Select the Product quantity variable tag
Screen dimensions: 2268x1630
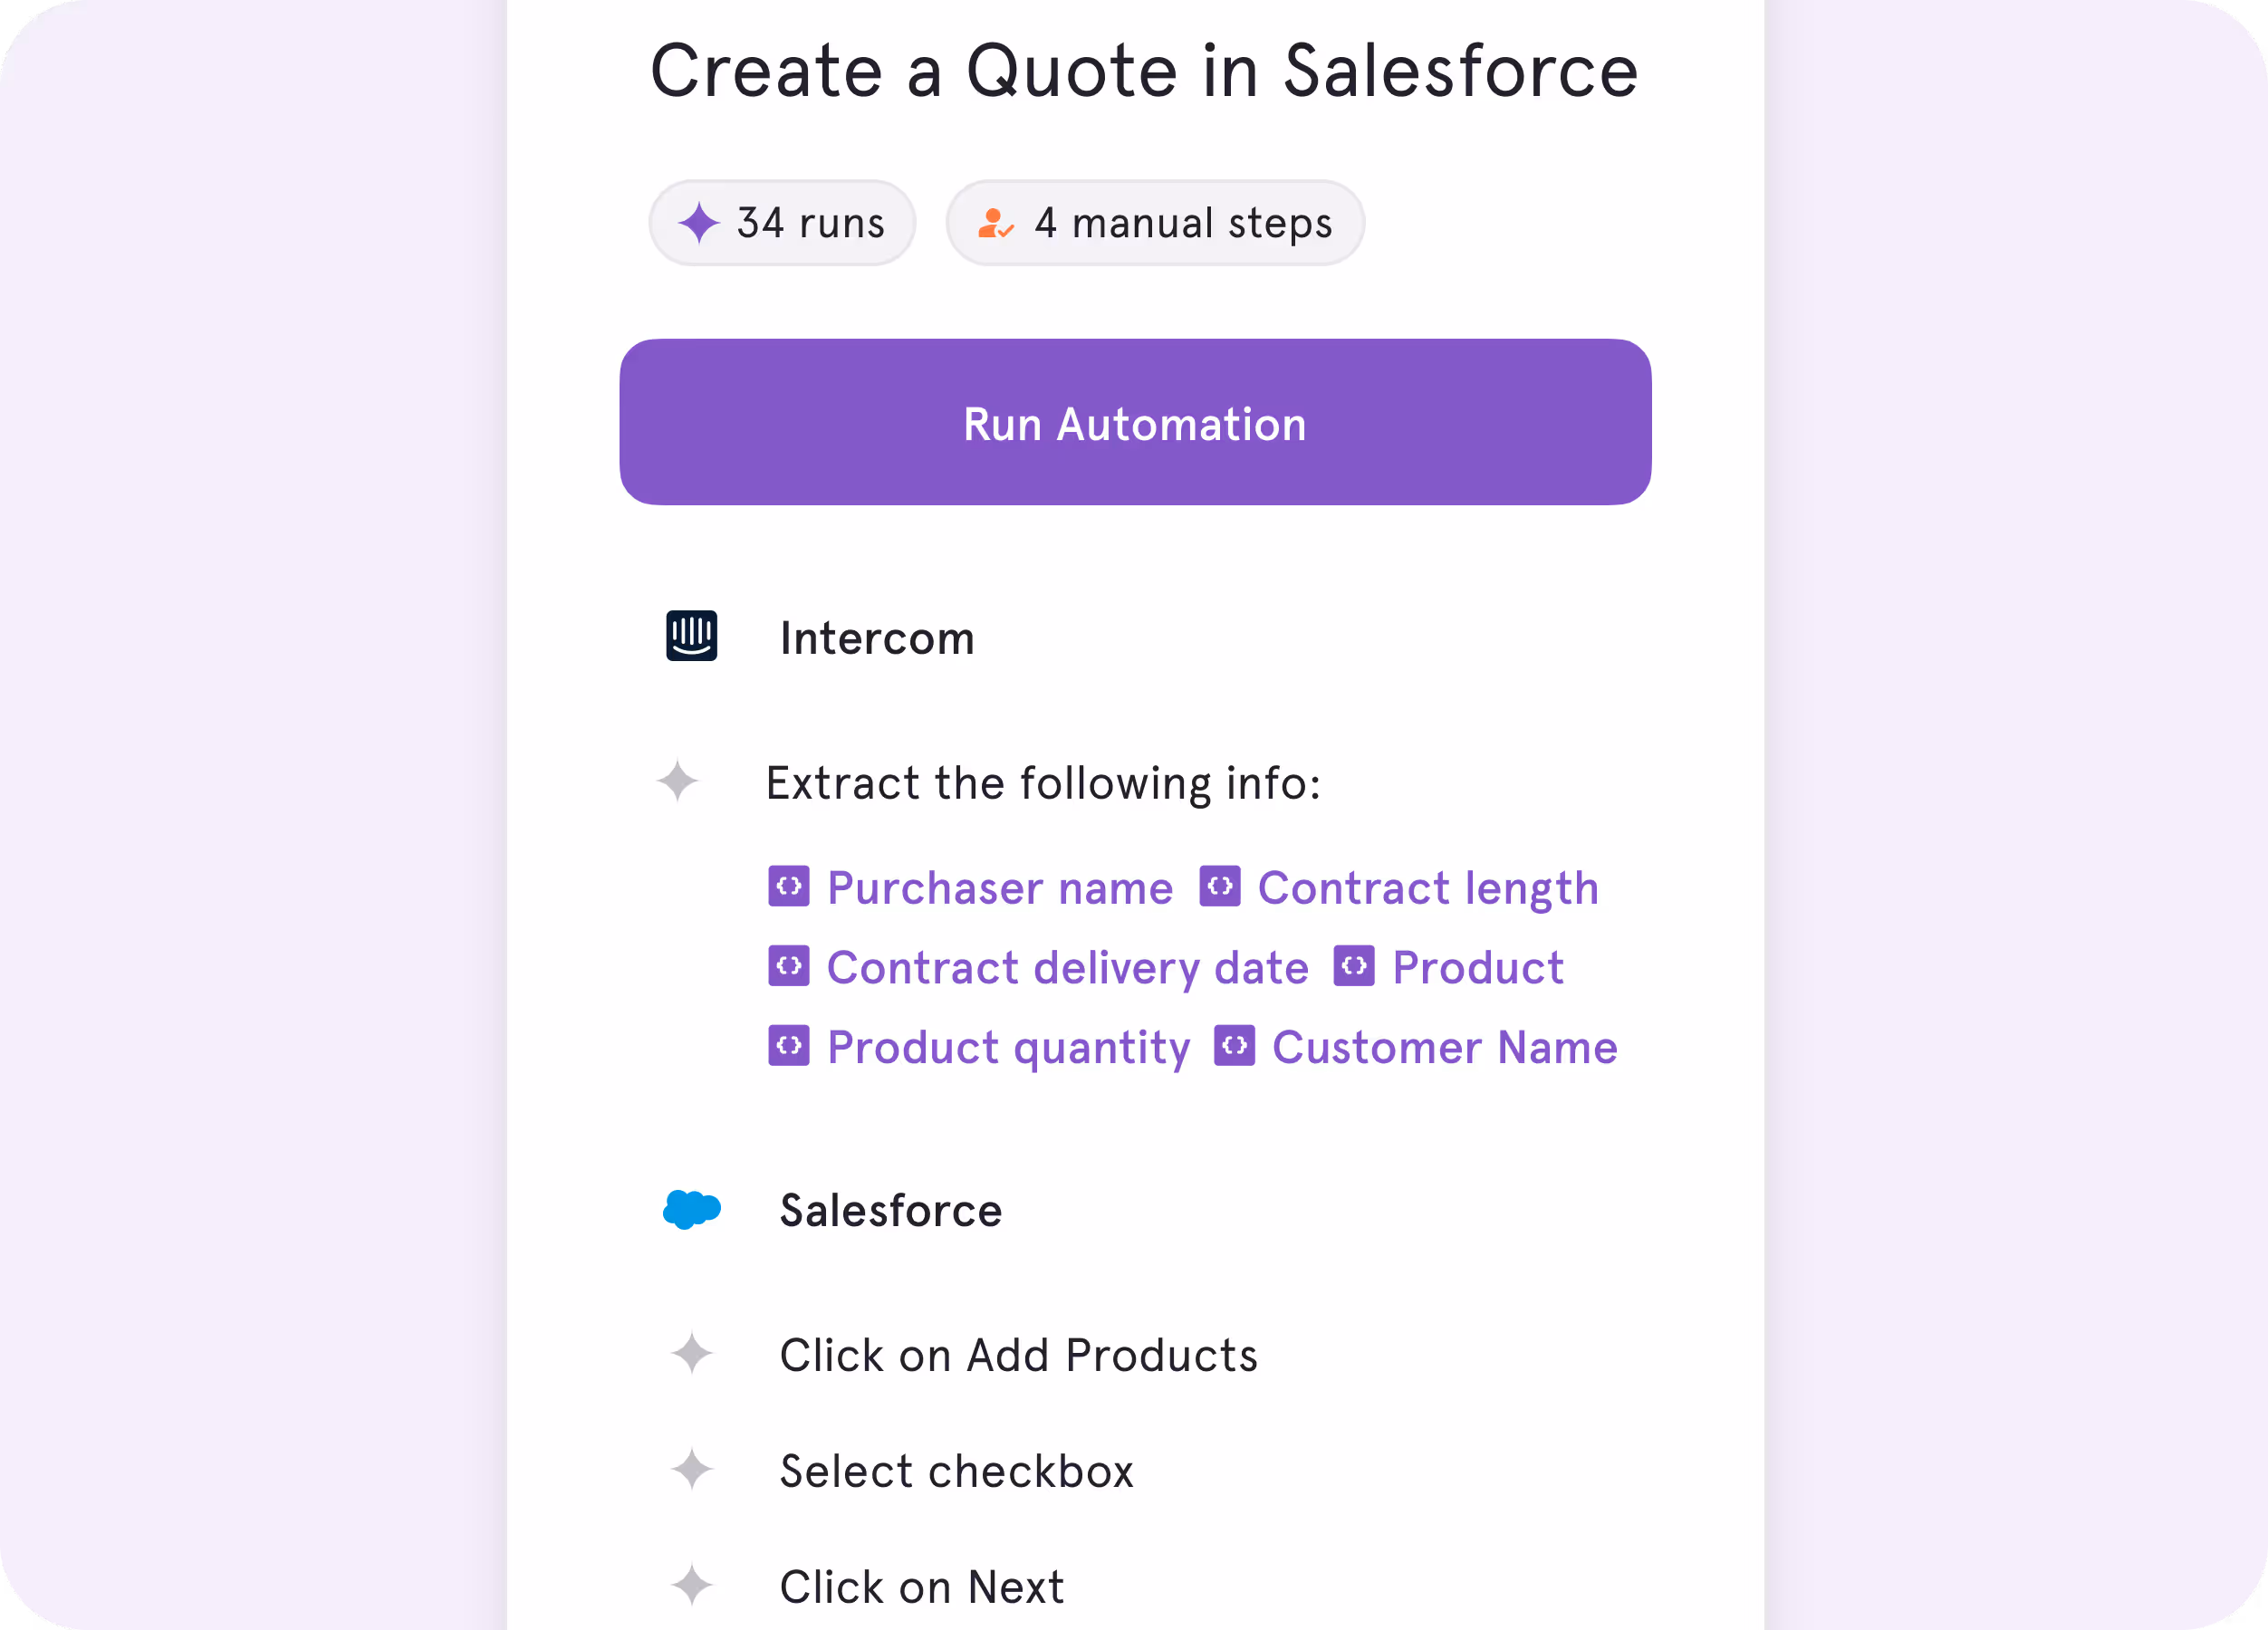(x=979, y=1047)
